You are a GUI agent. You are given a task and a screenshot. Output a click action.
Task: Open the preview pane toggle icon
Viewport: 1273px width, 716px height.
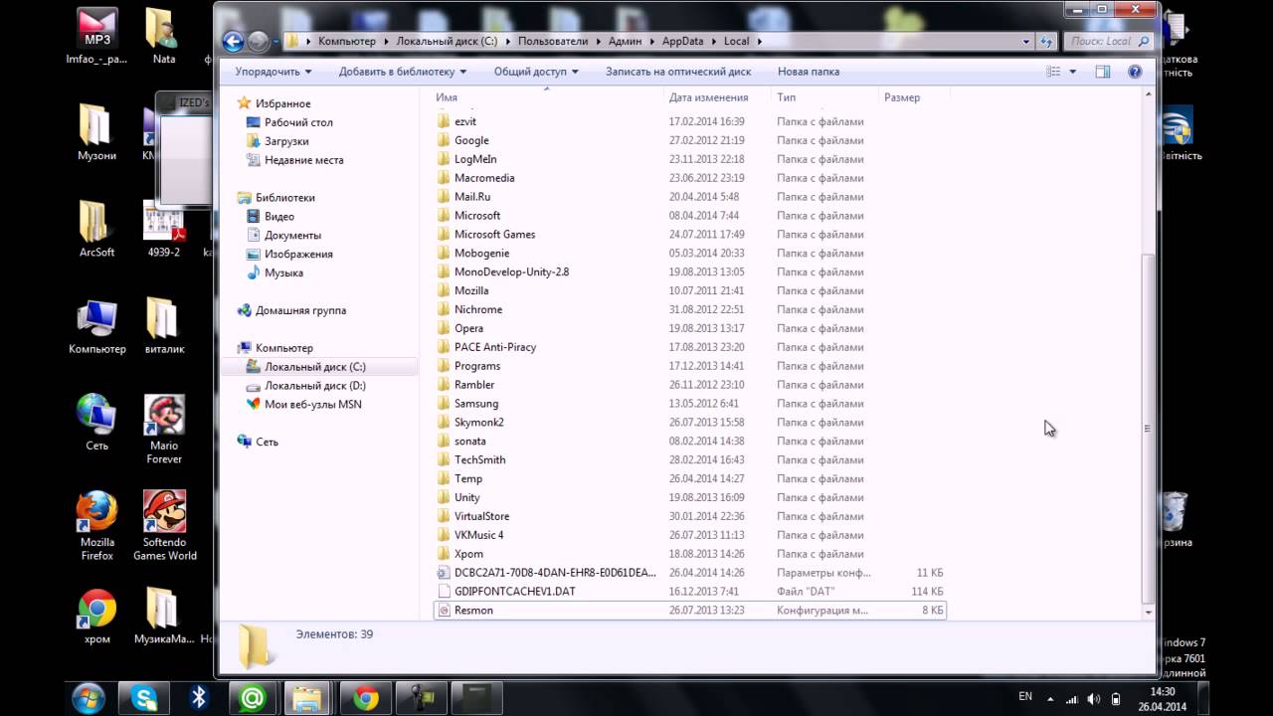click(x=1103, y=72)
